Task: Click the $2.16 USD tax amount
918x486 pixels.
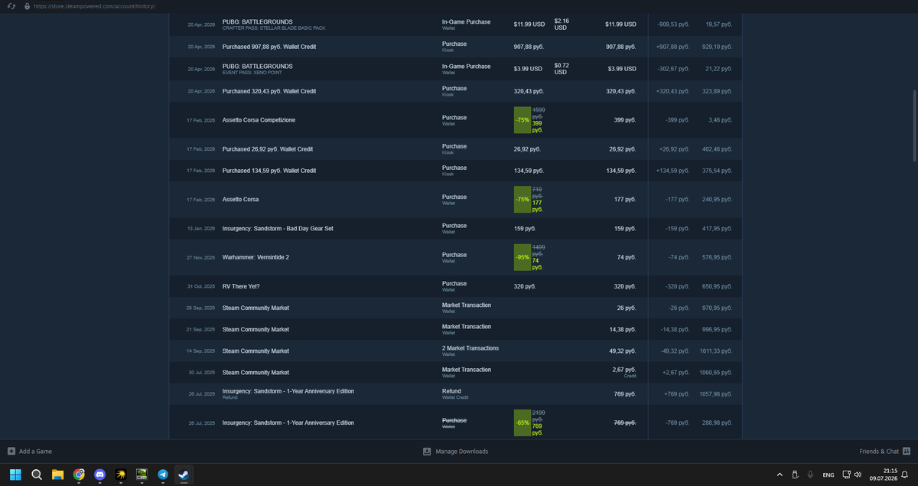Action: click(561, 24)
